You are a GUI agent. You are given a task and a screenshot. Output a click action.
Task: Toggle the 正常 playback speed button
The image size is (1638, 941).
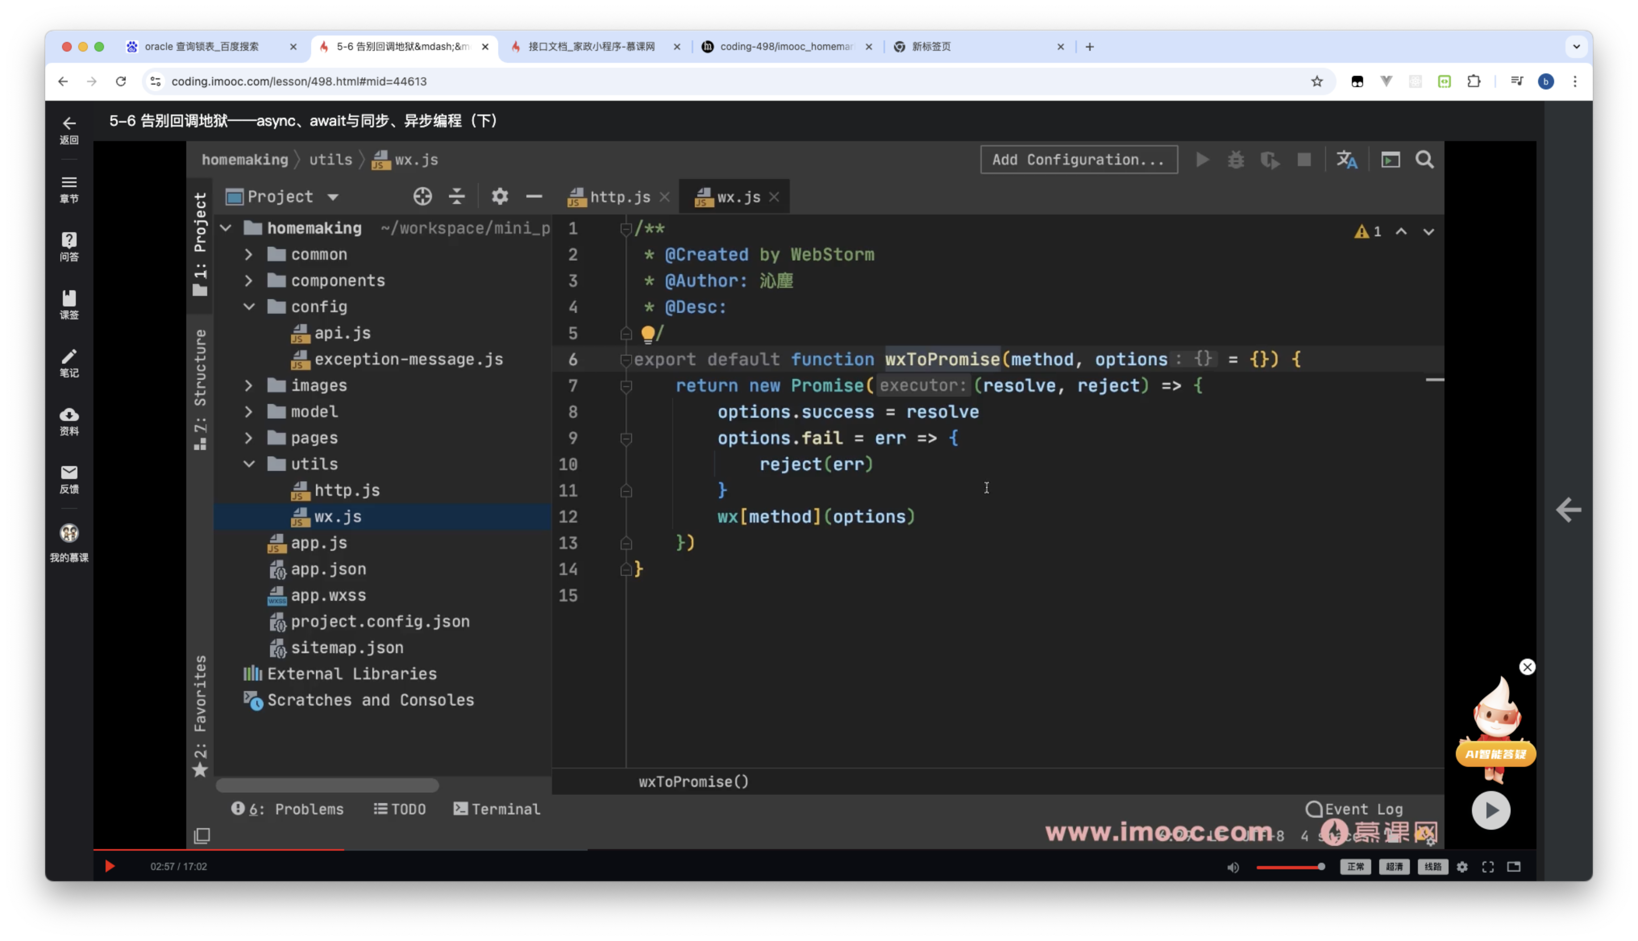click(1355, 867)
